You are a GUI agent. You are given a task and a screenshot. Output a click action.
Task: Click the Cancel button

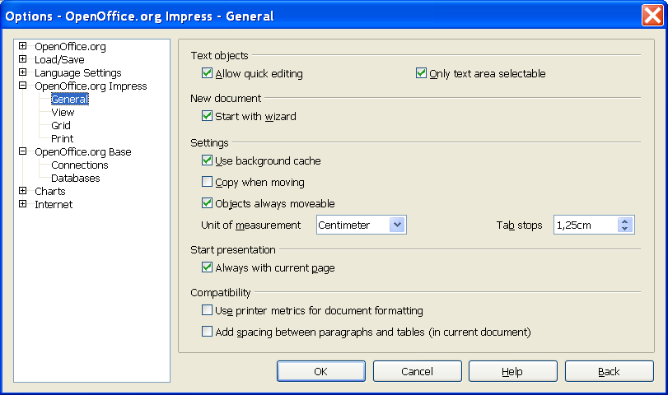(417, 371)
